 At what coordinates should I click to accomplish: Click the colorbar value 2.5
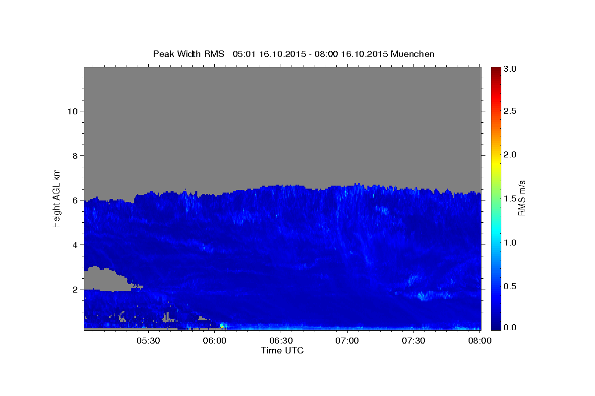511,111
